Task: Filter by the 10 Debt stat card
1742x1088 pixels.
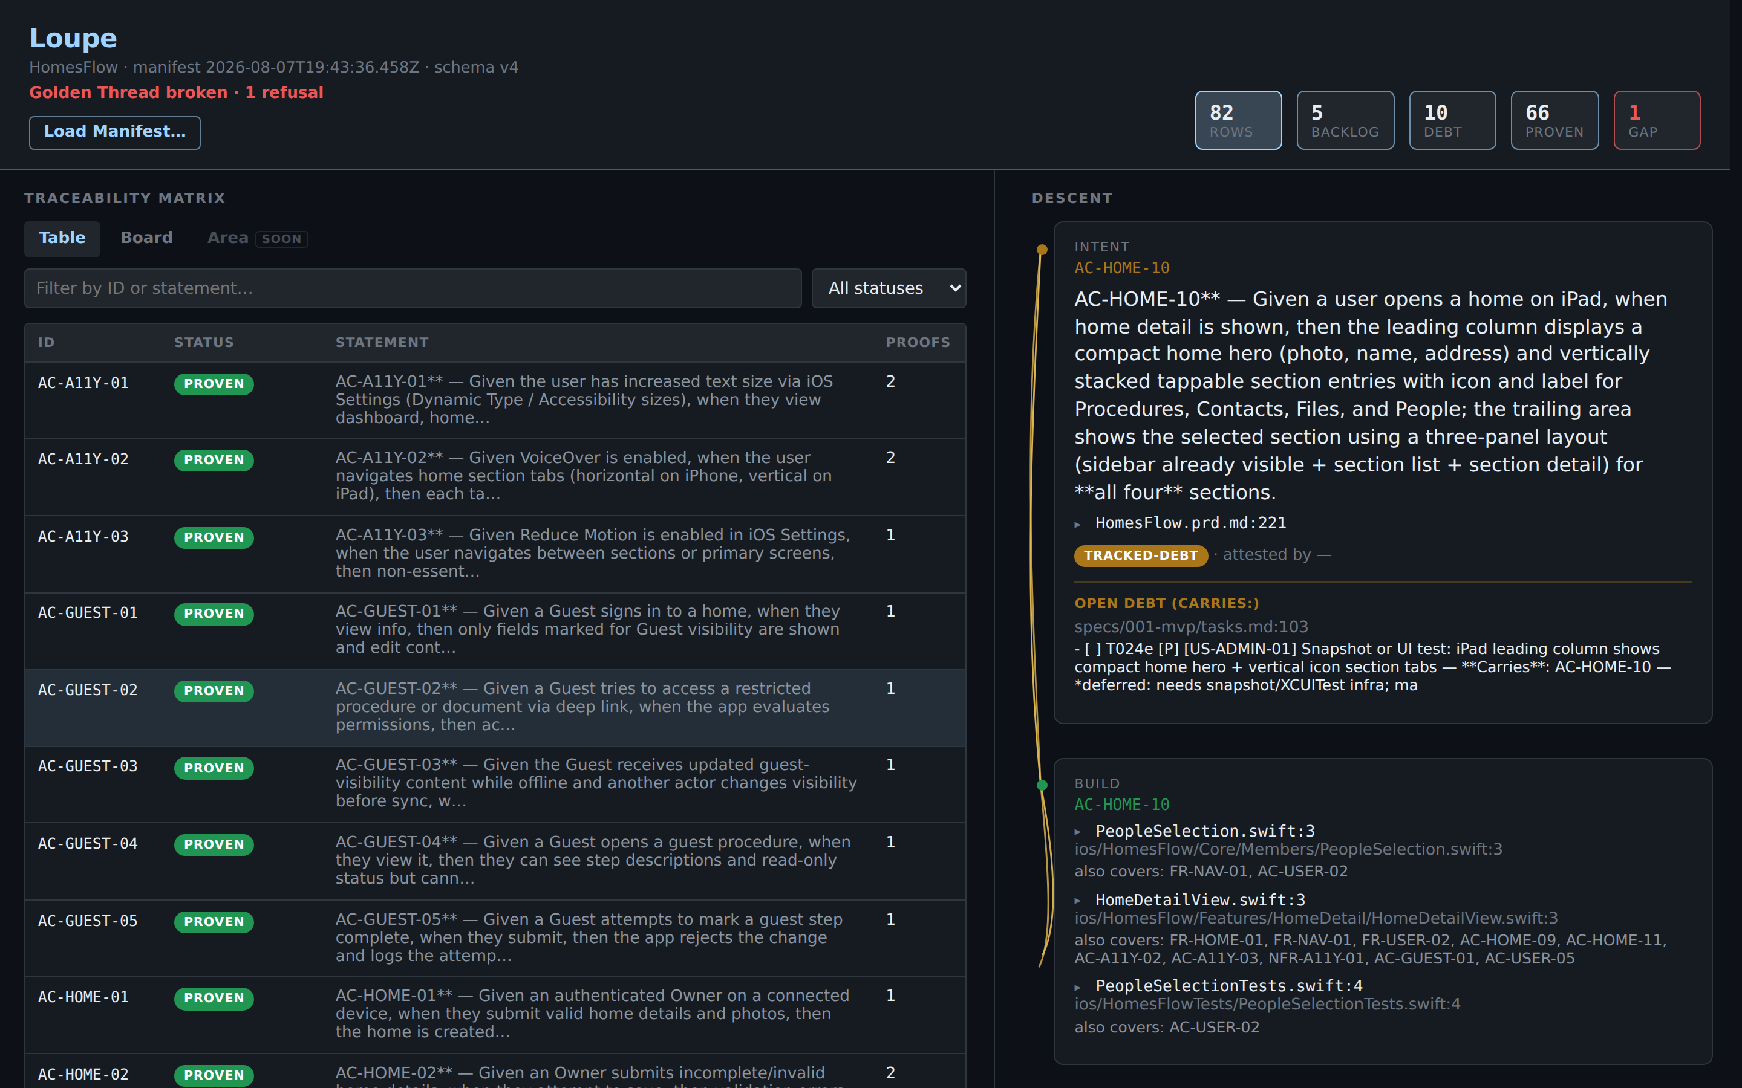Action: coord(1452,120)
